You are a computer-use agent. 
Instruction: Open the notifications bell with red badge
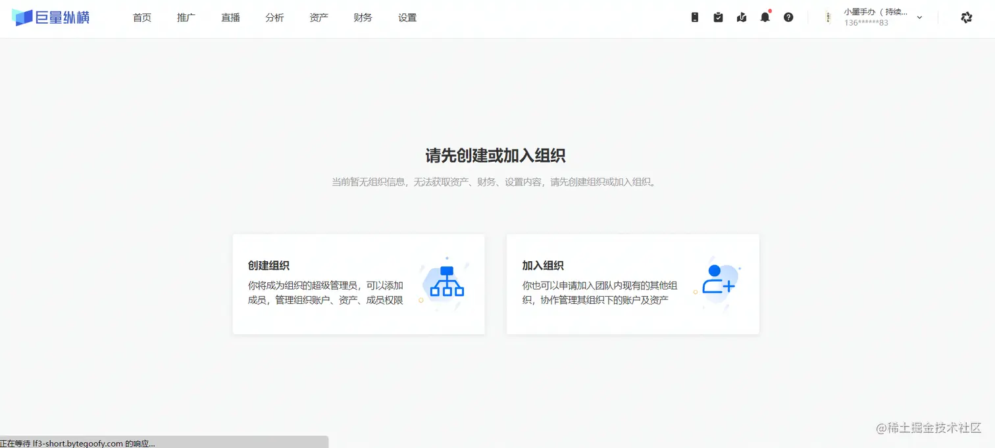coord(765,17)
